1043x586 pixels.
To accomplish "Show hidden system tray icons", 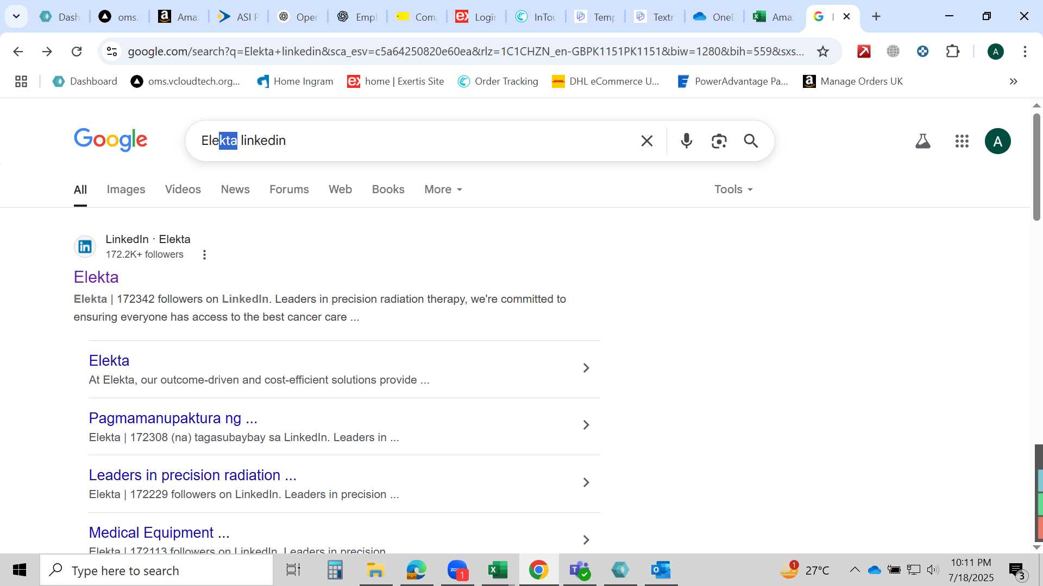I will (x=854, y=570).
